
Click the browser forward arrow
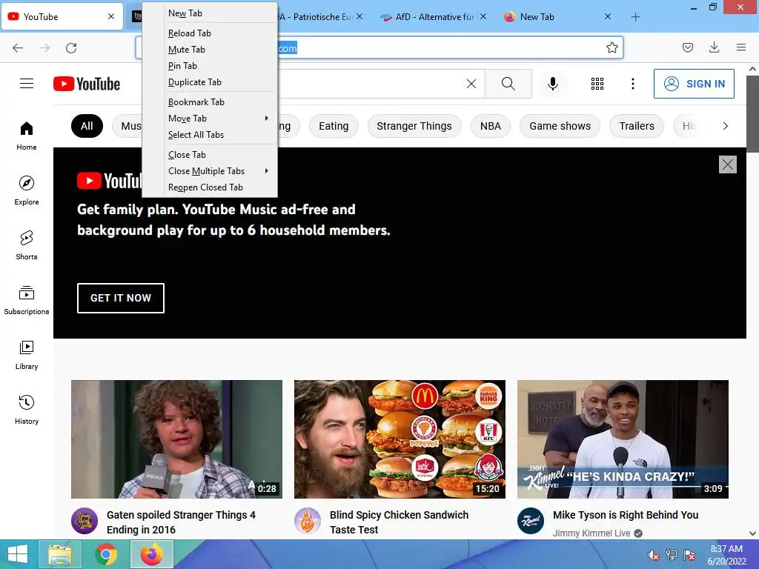pyautogui.click(x=44, y=48)
